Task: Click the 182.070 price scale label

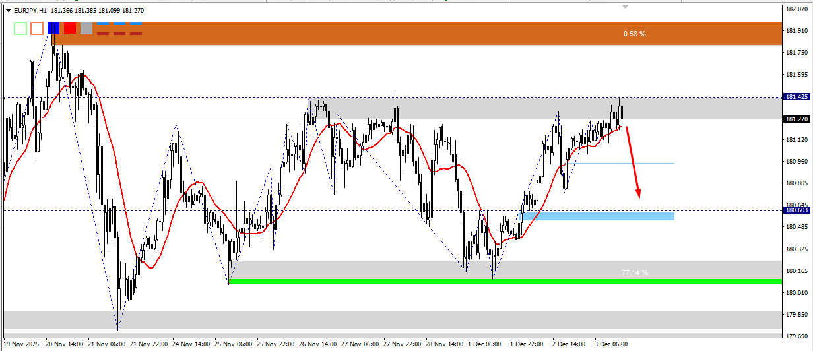Action: tap(795, 9)
